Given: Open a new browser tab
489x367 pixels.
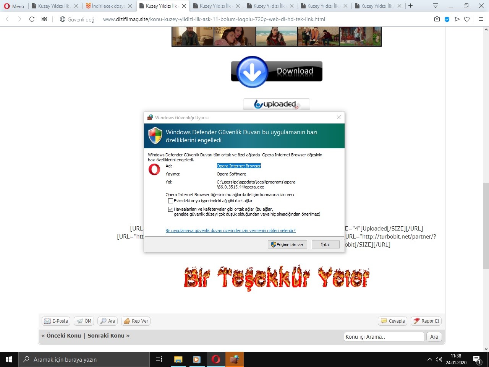Looking at the screenshot, I should pyautogui.click(x=410, y=6).
